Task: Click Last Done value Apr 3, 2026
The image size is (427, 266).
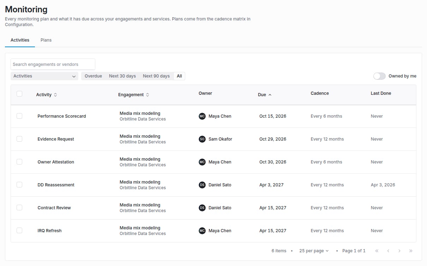Action: [383, 185]
